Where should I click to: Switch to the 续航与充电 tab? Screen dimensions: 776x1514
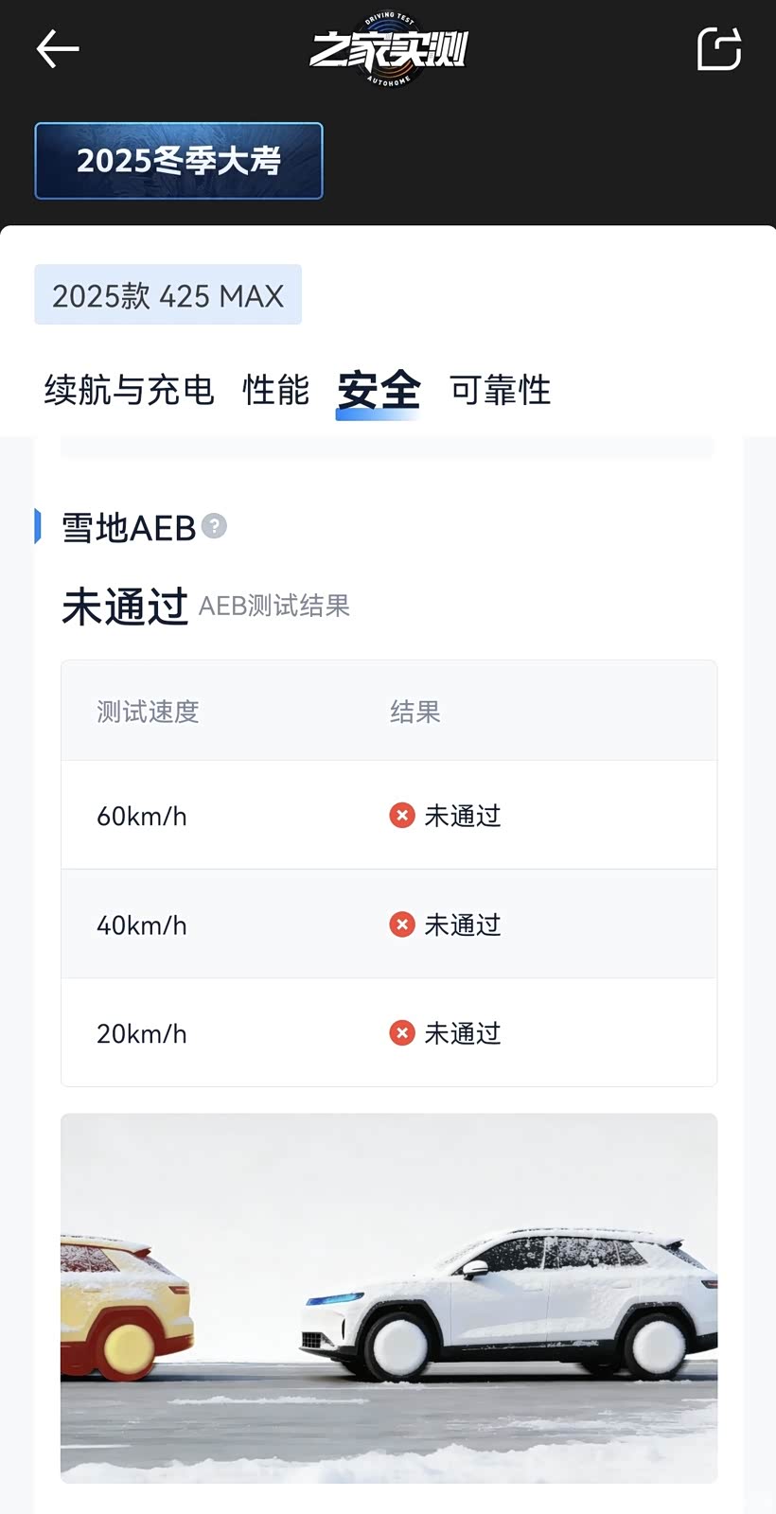[129, 390]
